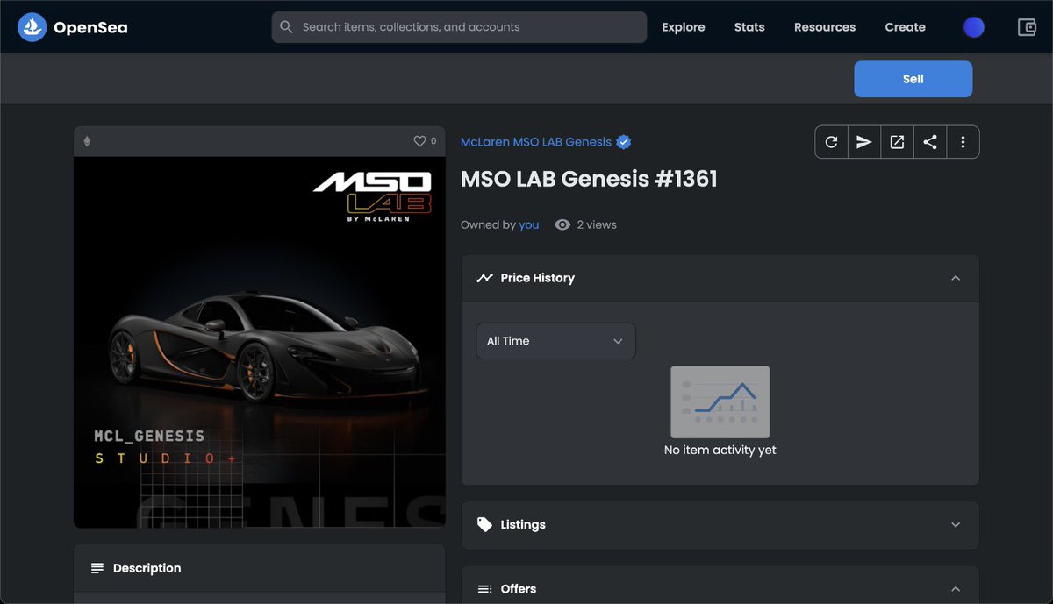The height and width of the screenshot is (604, 1053).
Task: Click the "Owned by" label
Action: point(488,225)
